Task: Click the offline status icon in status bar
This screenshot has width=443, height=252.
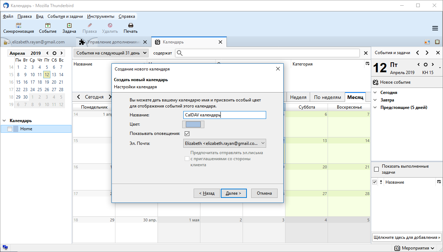Action: pos(5,248)
